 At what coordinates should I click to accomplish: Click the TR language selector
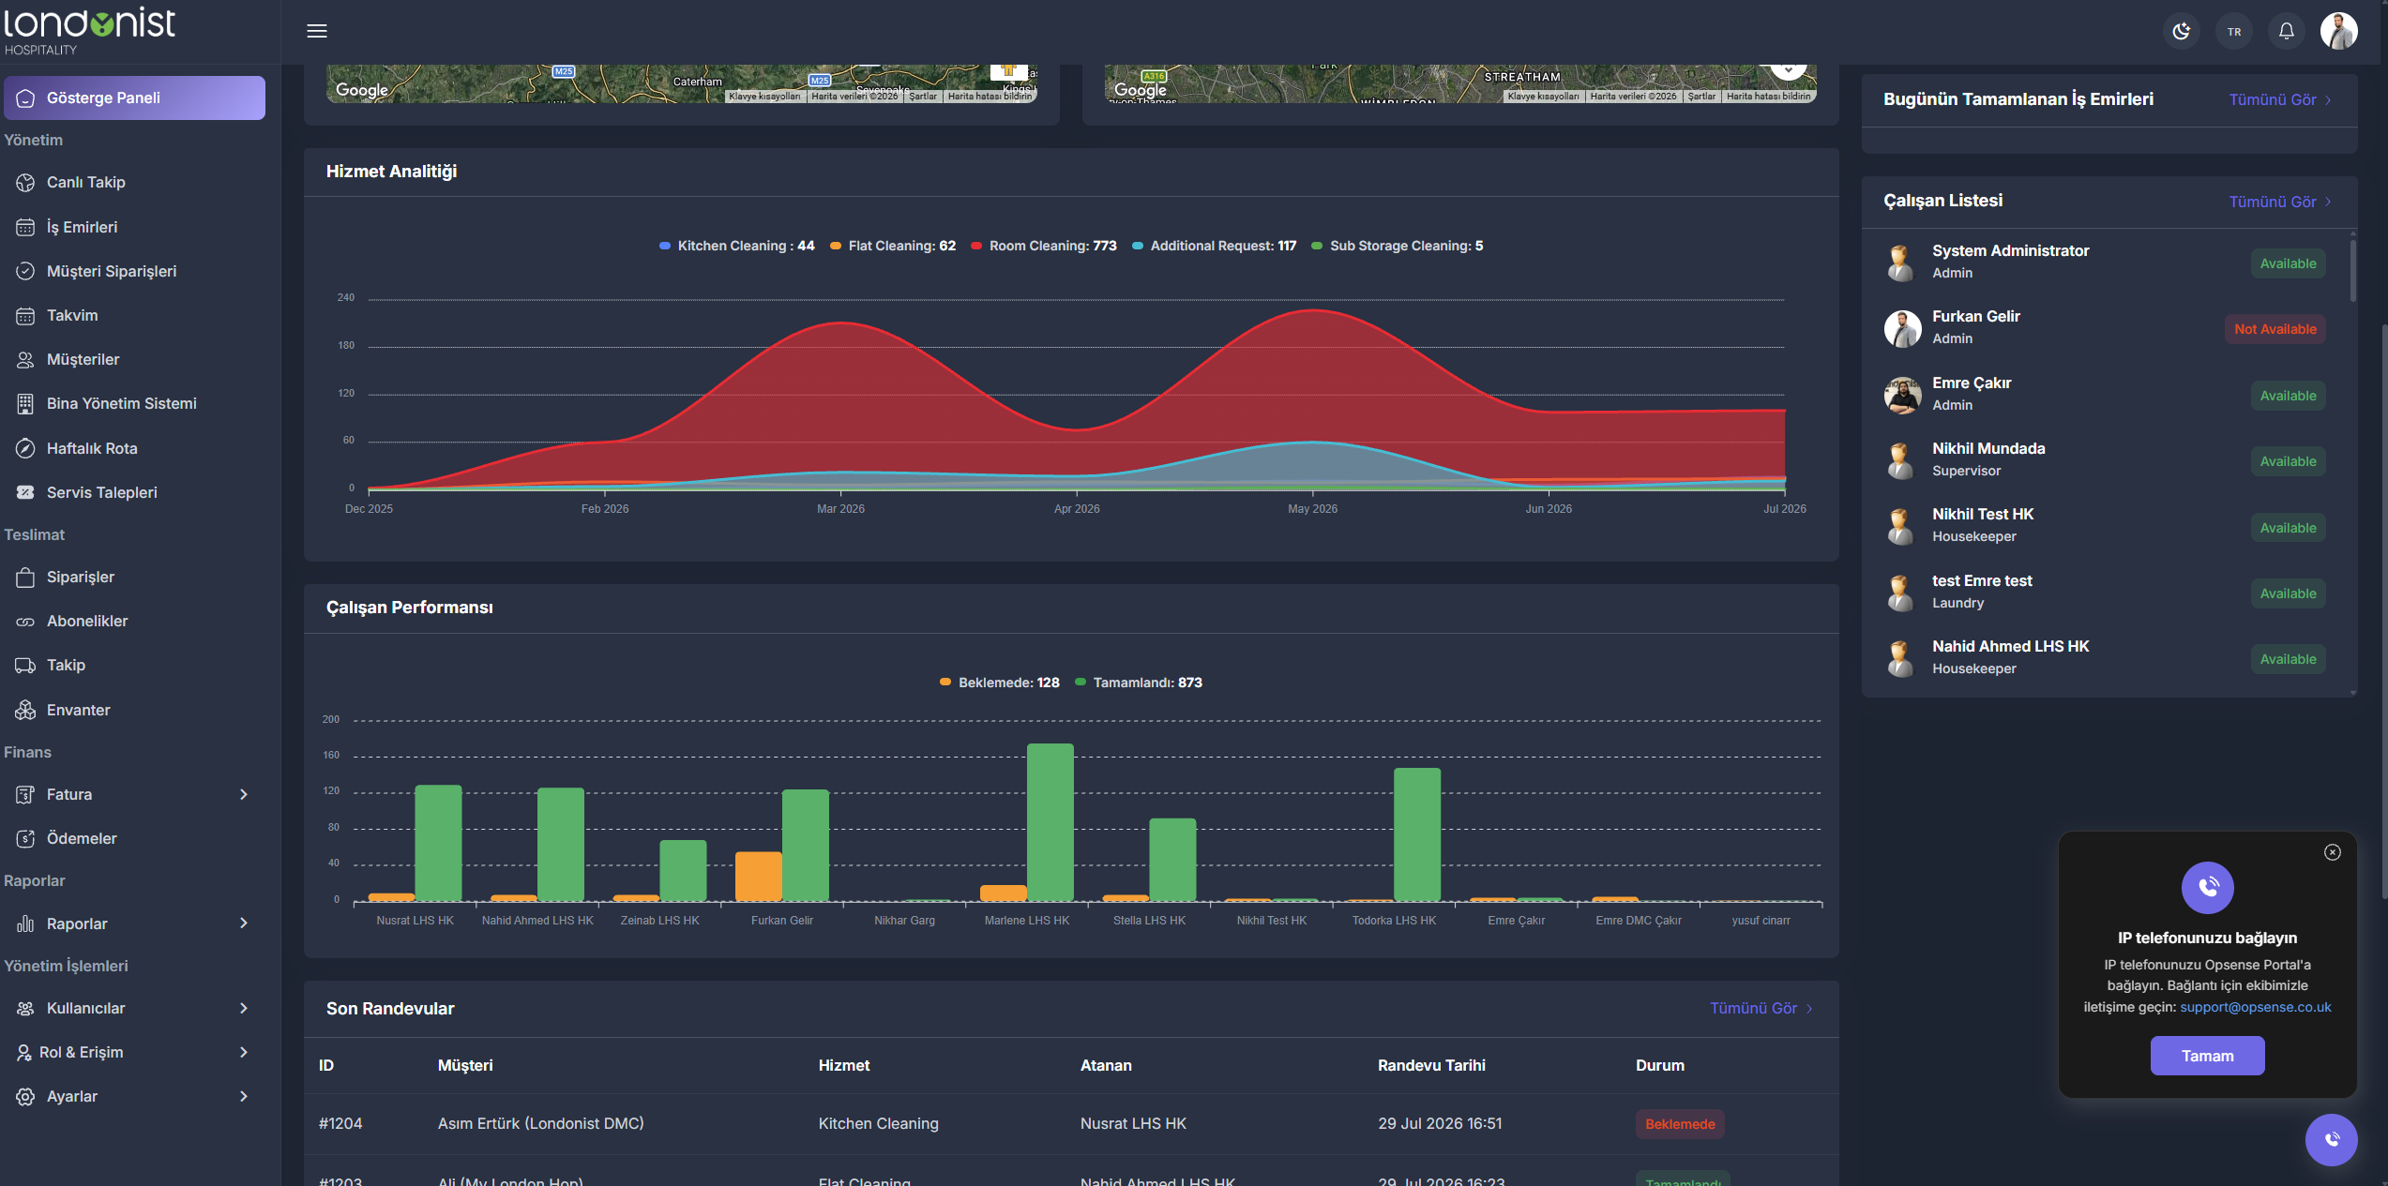tap(2234, 31)
